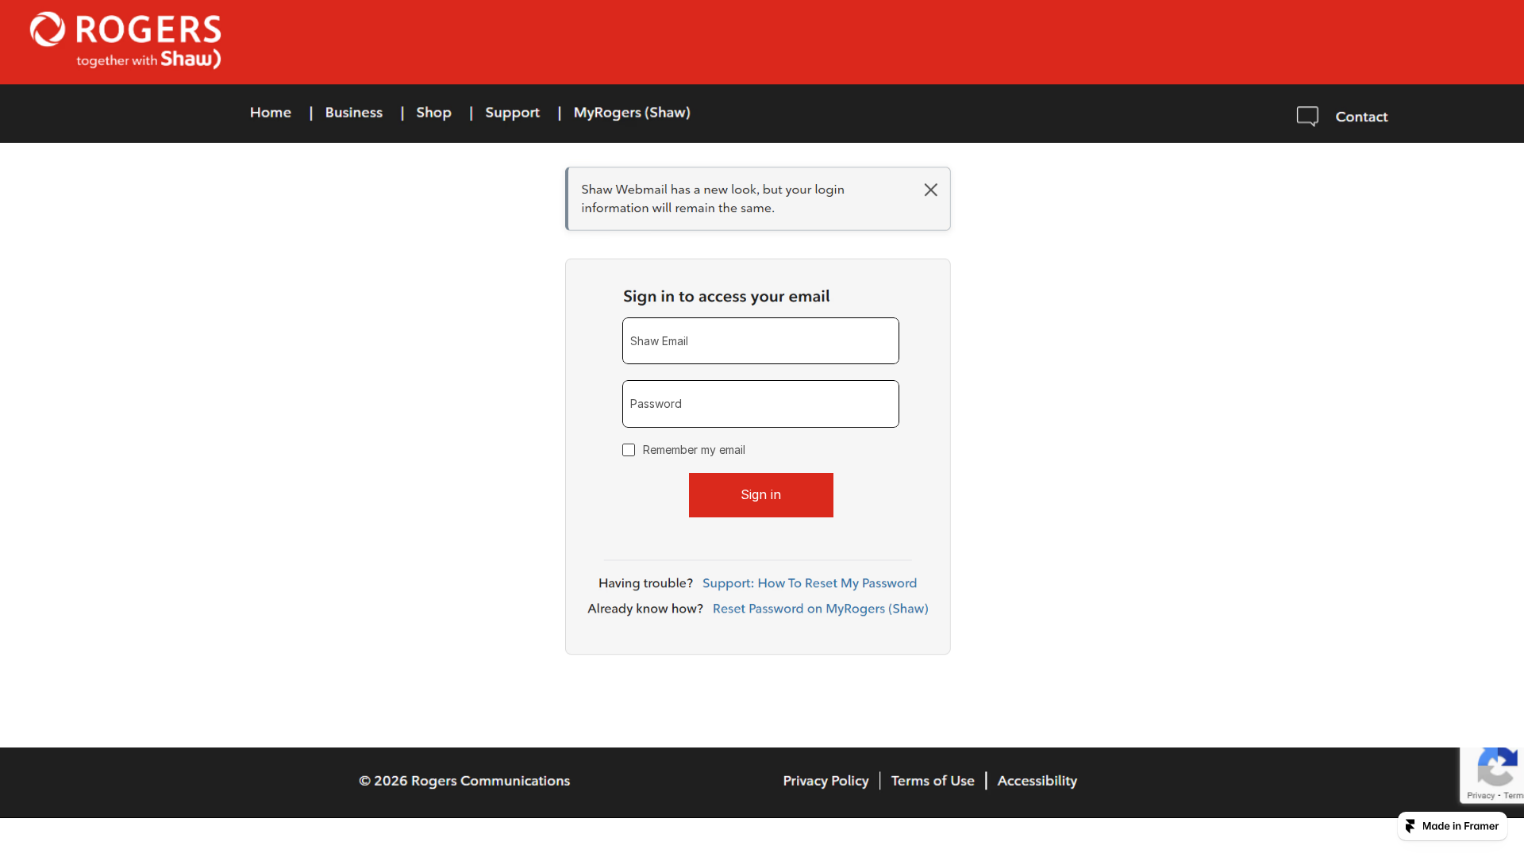Open the Support nav item
This screenshot has width=1524, height=857.
[x=513, y=113]
